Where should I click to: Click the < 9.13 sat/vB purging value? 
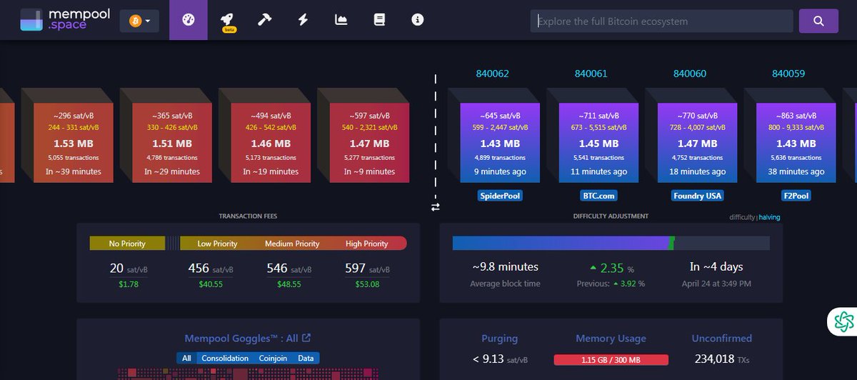tap(499, 359)
